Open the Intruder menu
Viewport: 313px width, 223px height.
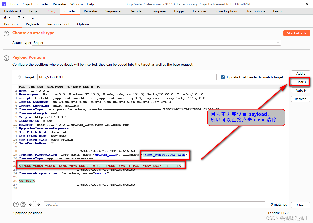pos(43,4)
